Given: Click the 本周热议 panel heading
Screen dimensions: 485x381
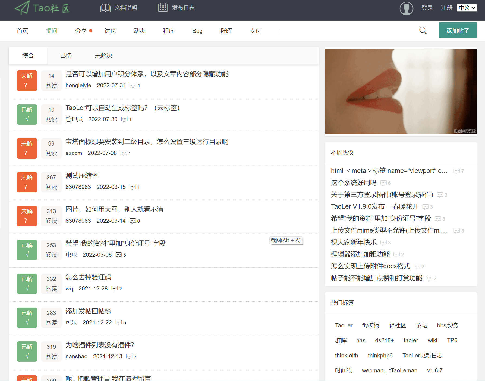Looking at the screenshot, I should 342,153.
